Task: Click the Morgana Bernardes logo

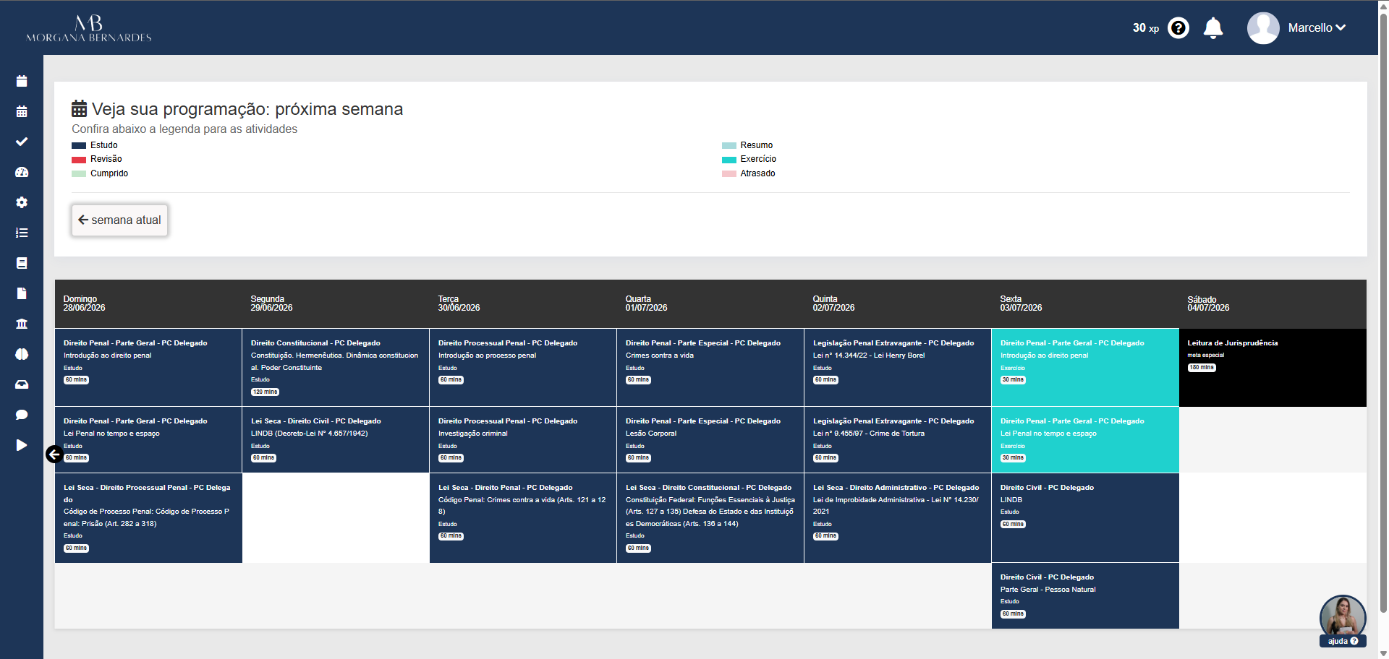Action: coord(89,28)
